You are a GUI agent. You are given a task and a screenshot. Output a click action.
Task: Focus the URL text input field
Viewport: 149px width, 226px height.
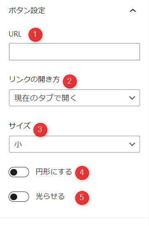coord(74,52)
